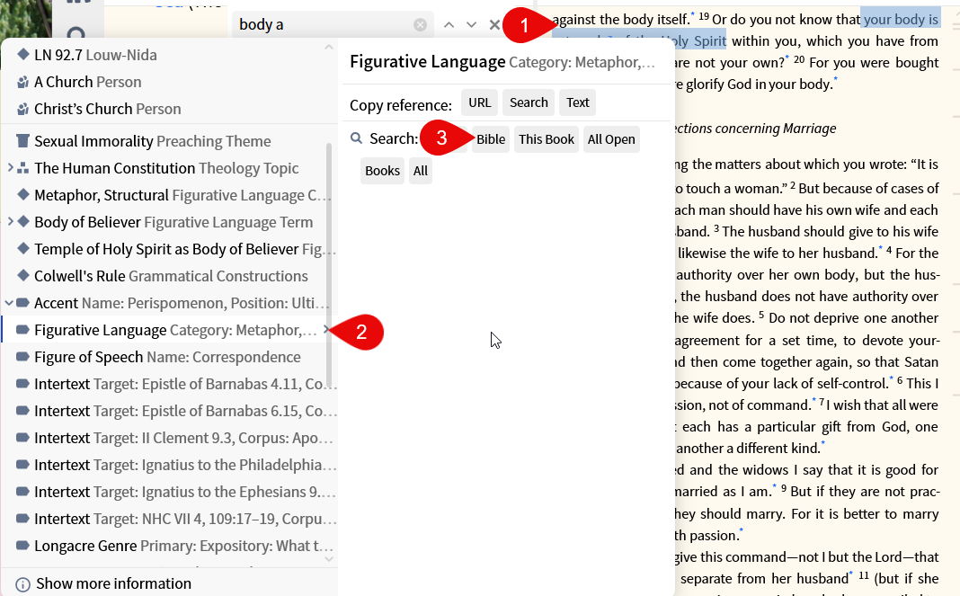The image size is (960, 596).
Task: Search in Books
Action: click(x=382, y=170)
